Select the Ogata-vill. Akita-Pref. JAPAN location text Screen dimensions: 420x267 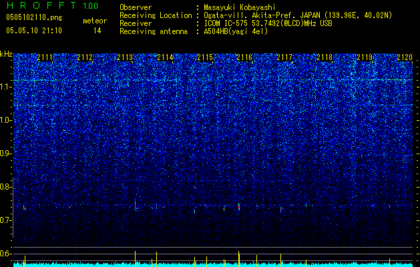[x=298, y=15]
